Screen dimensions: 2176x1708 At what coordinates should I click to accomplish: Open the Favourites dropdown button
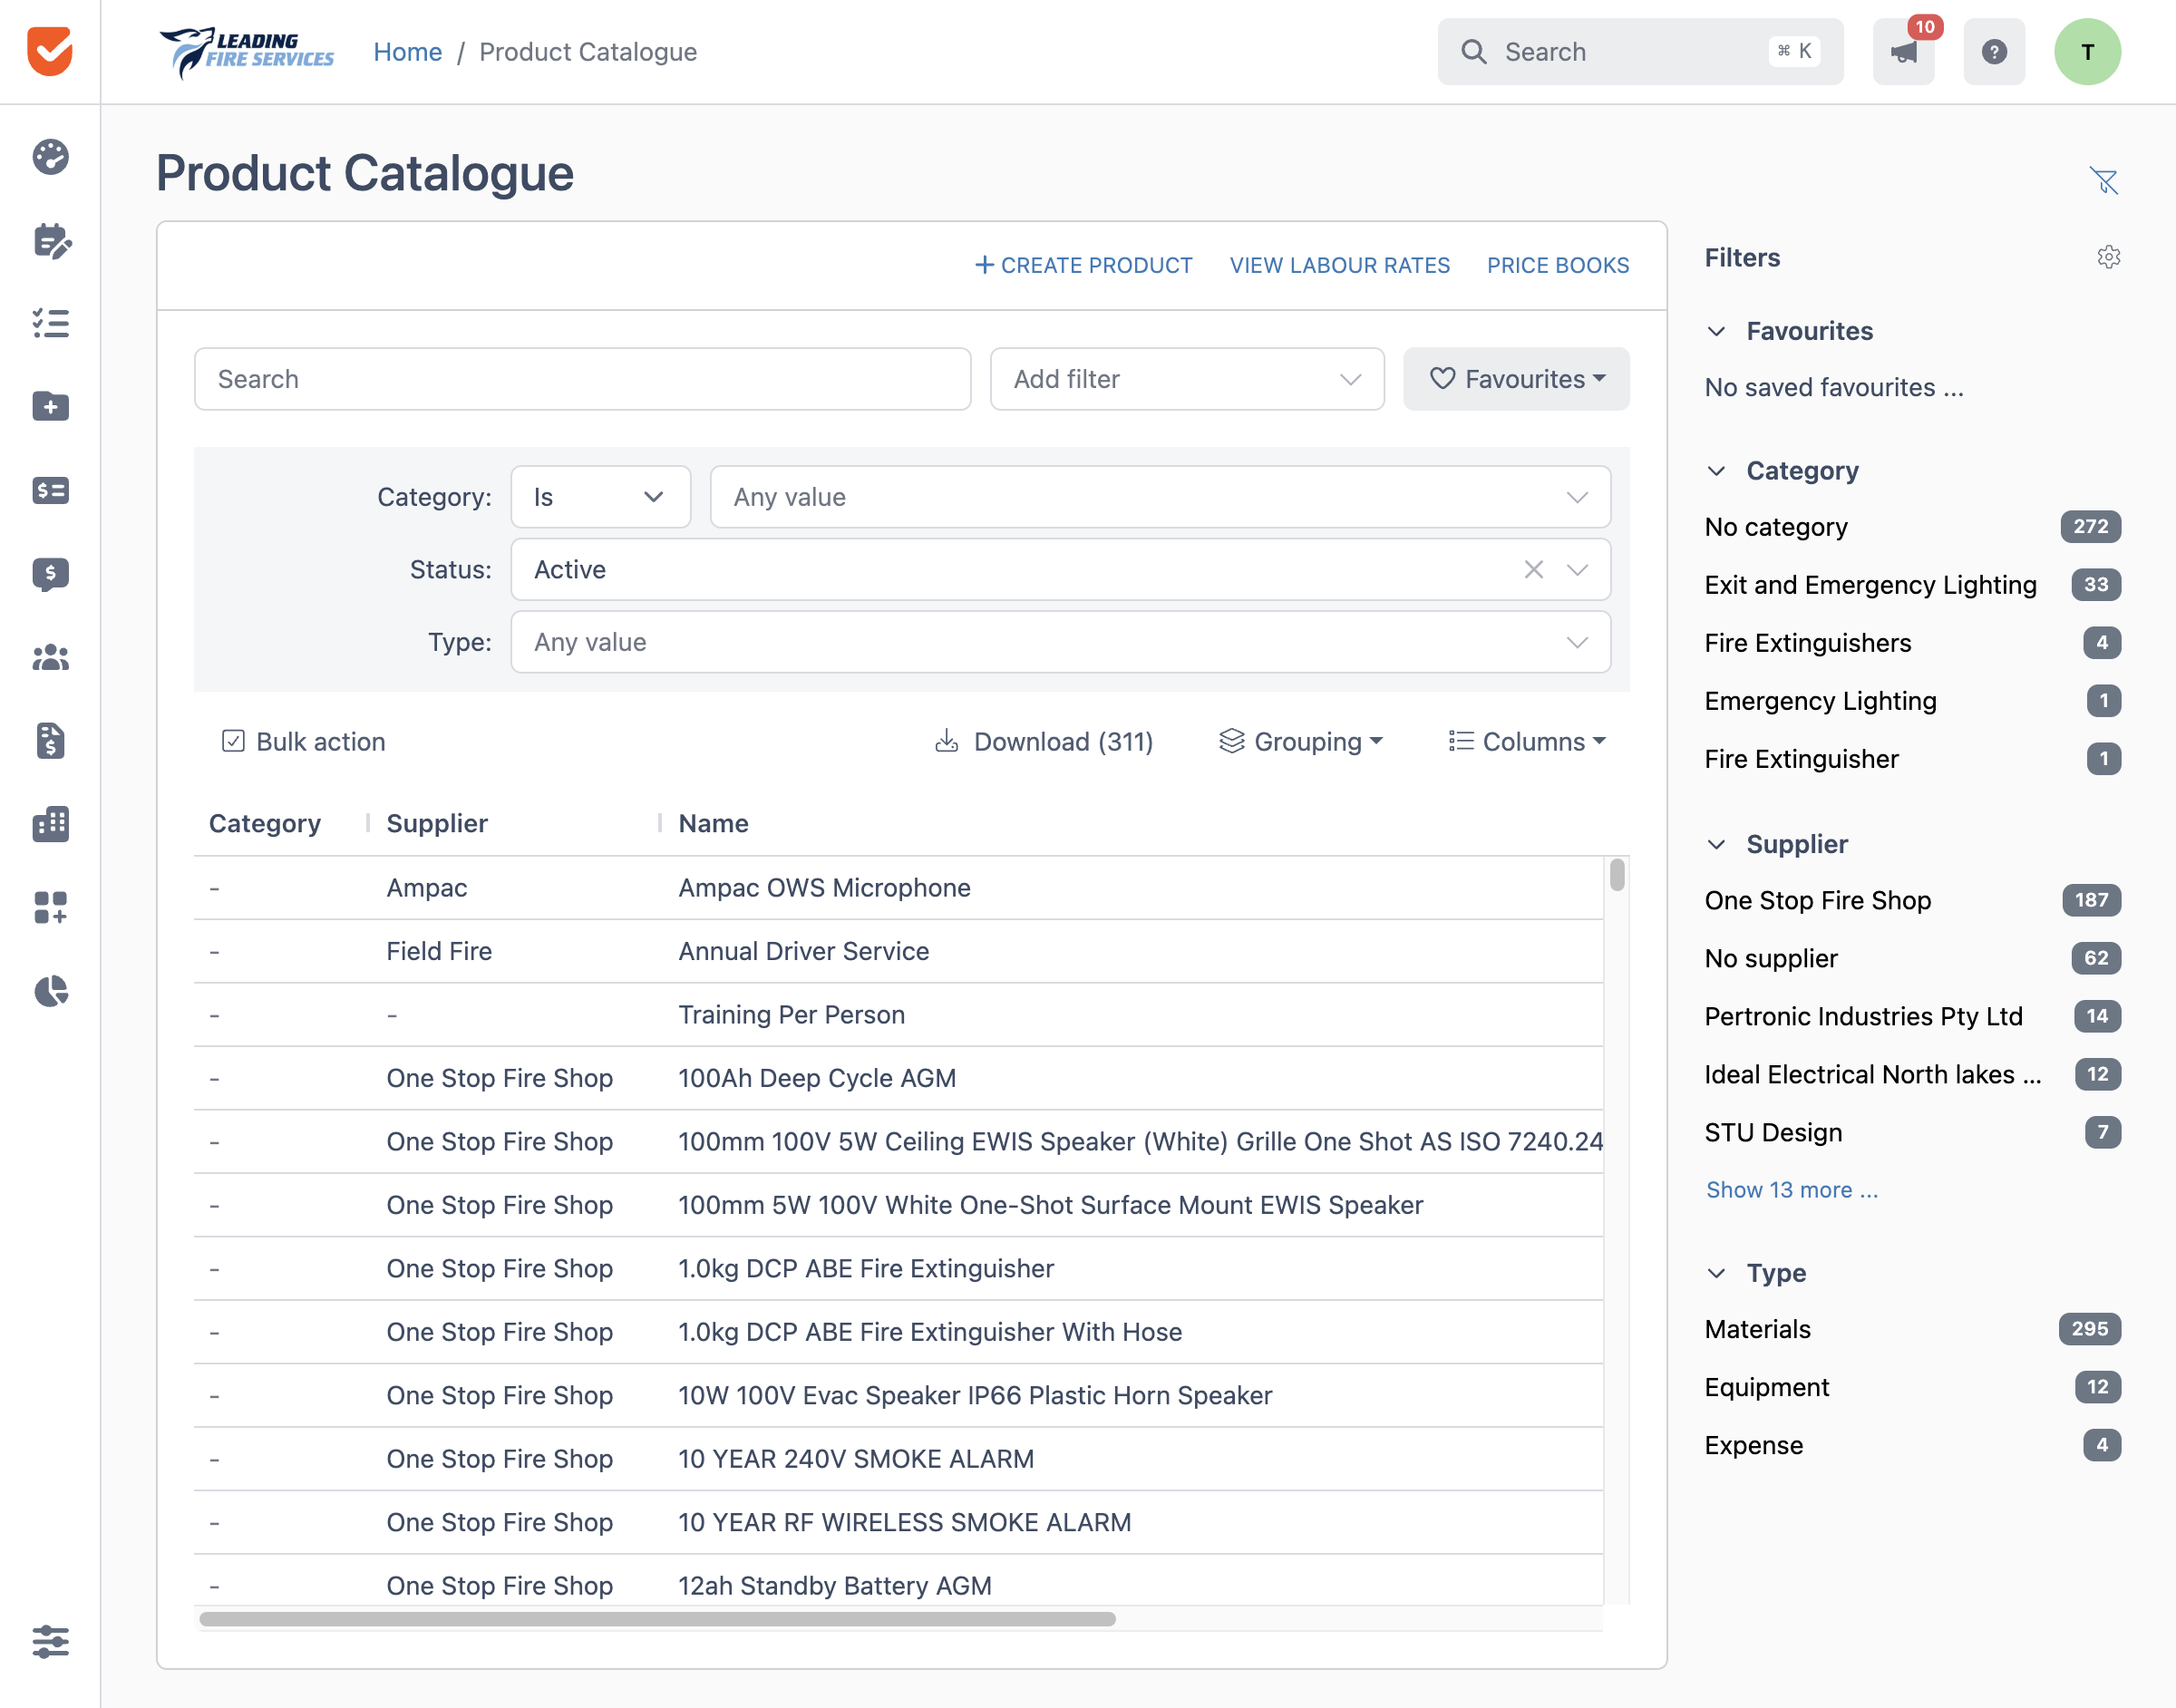[x=1516, y=379]
